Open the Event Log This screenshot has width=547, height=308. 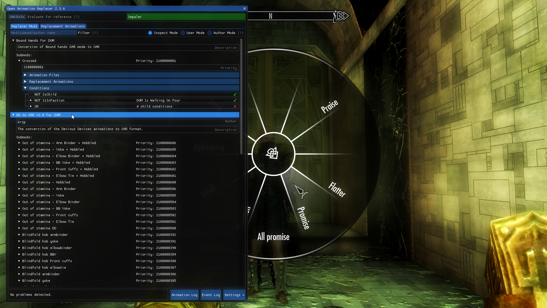click(211, 295)
